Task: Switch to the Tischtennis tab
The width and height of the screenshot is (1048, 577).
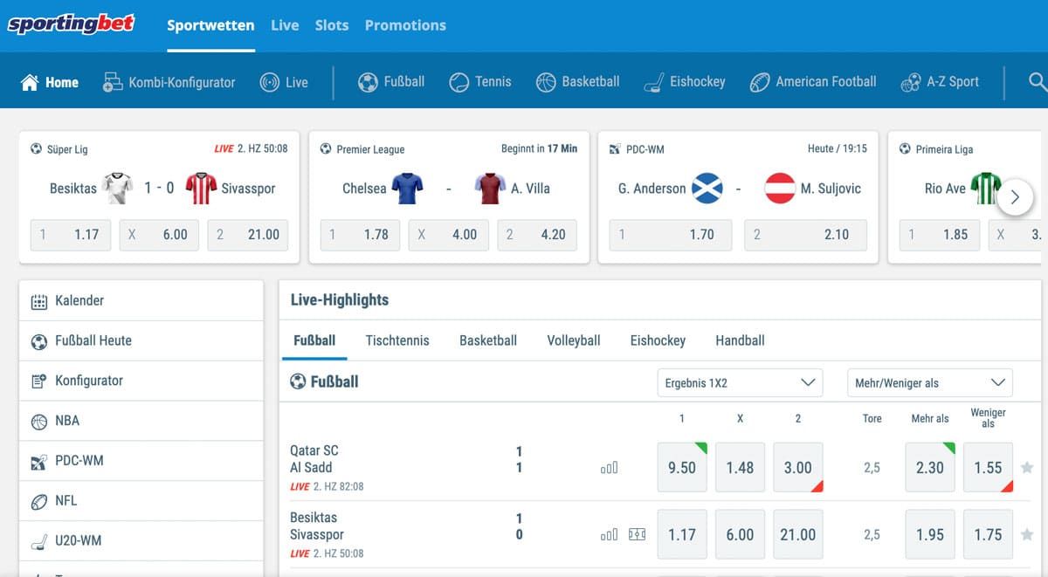Action: (397, 340)
